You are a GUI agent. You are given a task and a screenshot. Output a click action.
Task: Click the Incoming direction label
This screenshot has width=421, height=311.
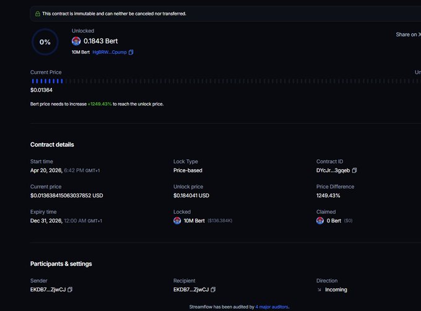click(336, 289)
